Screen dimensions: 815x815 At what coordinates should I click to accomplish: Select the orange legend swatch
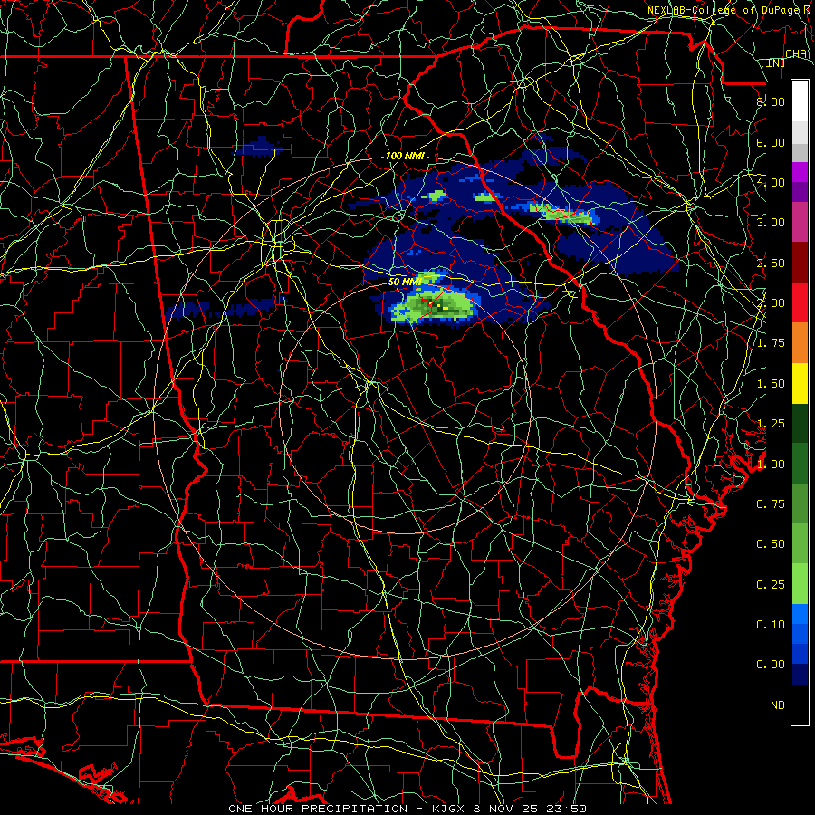click(800, 342)
